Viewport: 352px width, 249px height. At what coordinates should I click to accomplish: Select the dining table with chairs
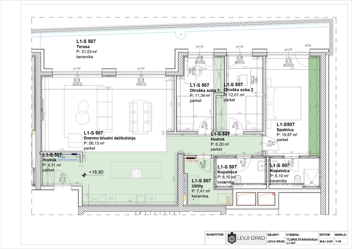coord(141,117)
